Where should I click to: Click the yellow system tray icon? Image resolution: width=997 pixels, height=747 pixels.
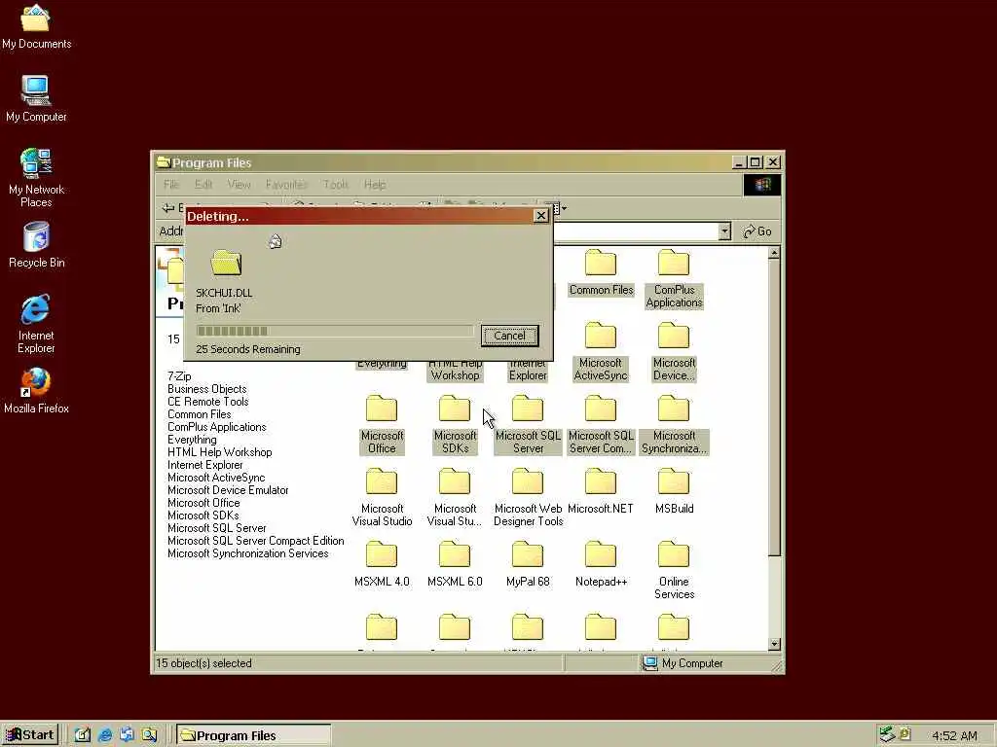905,734
